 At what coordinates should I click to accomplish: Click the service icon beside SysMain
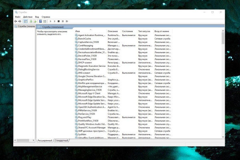tap(76, 134)
